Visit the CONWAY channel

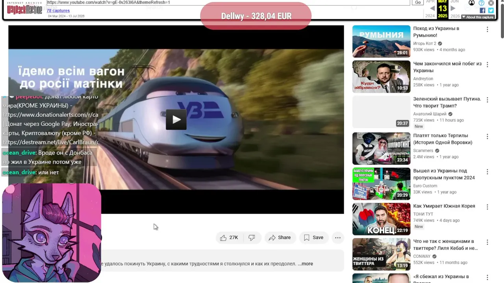point(422,257)
